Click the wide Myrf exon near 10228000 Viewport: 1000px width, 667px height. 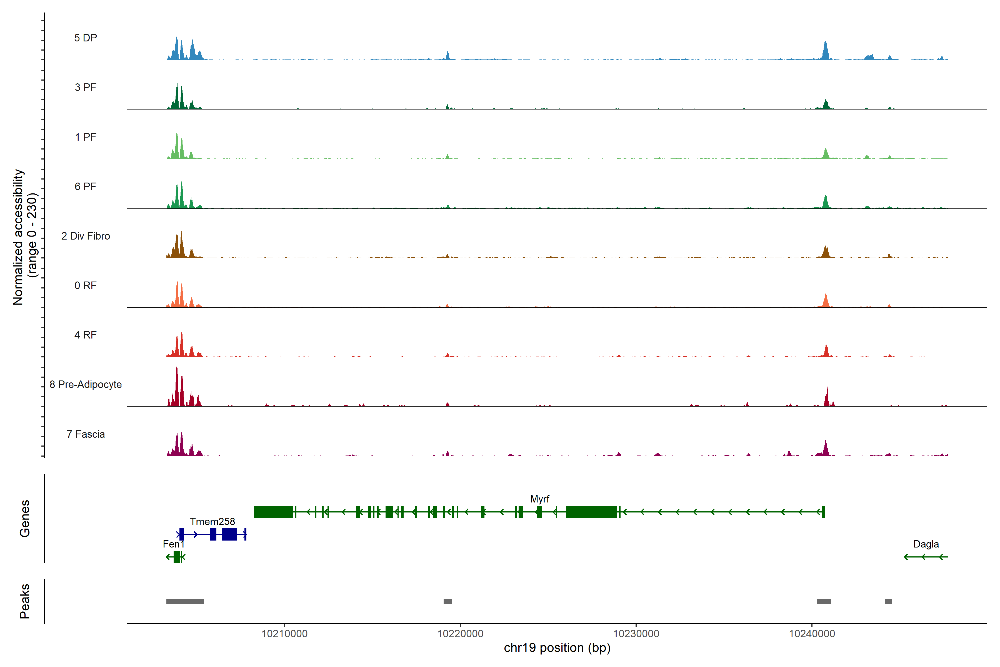click(591, 512)
